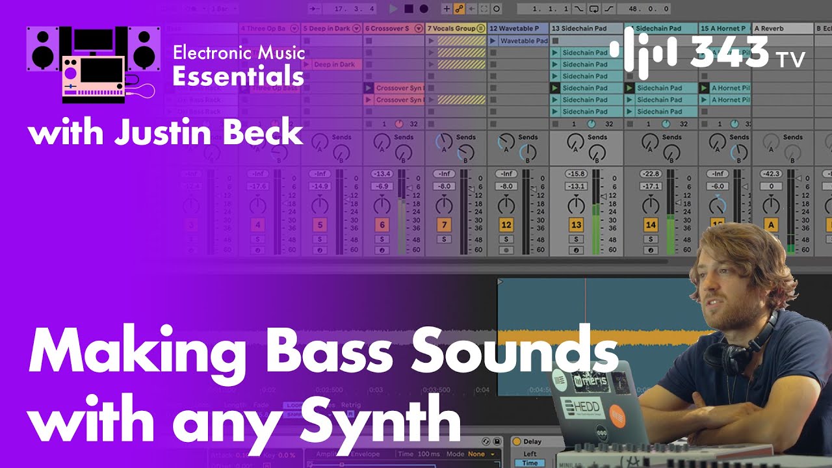Select the 12 Wavetable P track header

[x=518, y=29]
